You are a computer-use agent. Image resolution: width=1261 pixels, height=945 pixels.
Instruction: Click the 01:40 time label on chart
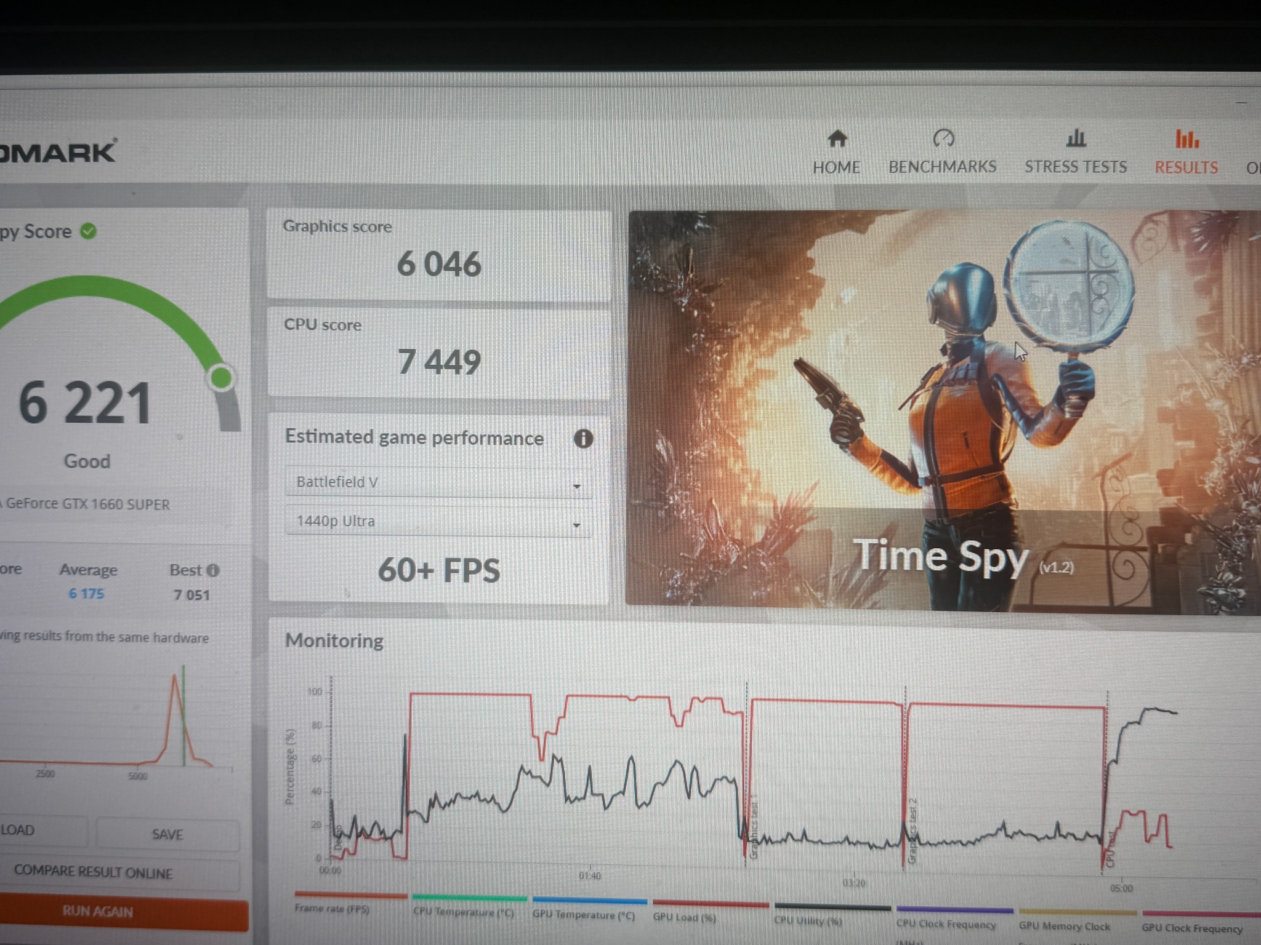[590, 875]
